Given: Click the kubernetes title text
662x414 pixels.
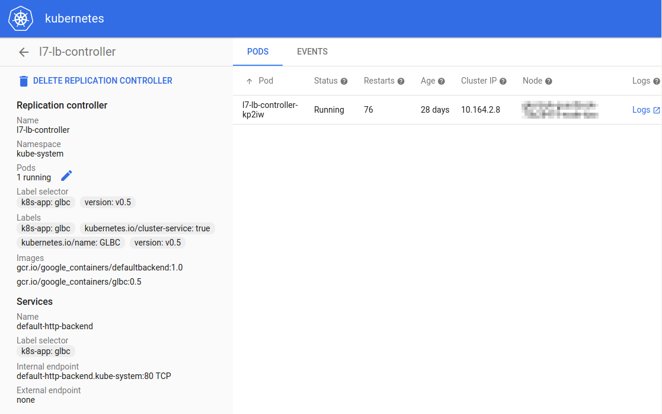Looking at the screenshot, I should 75,18.
